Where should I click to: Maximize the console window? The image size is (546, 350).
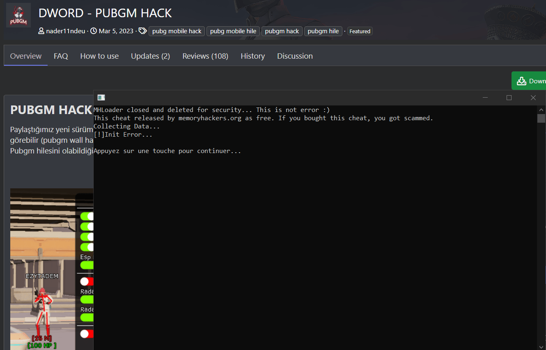509,98
